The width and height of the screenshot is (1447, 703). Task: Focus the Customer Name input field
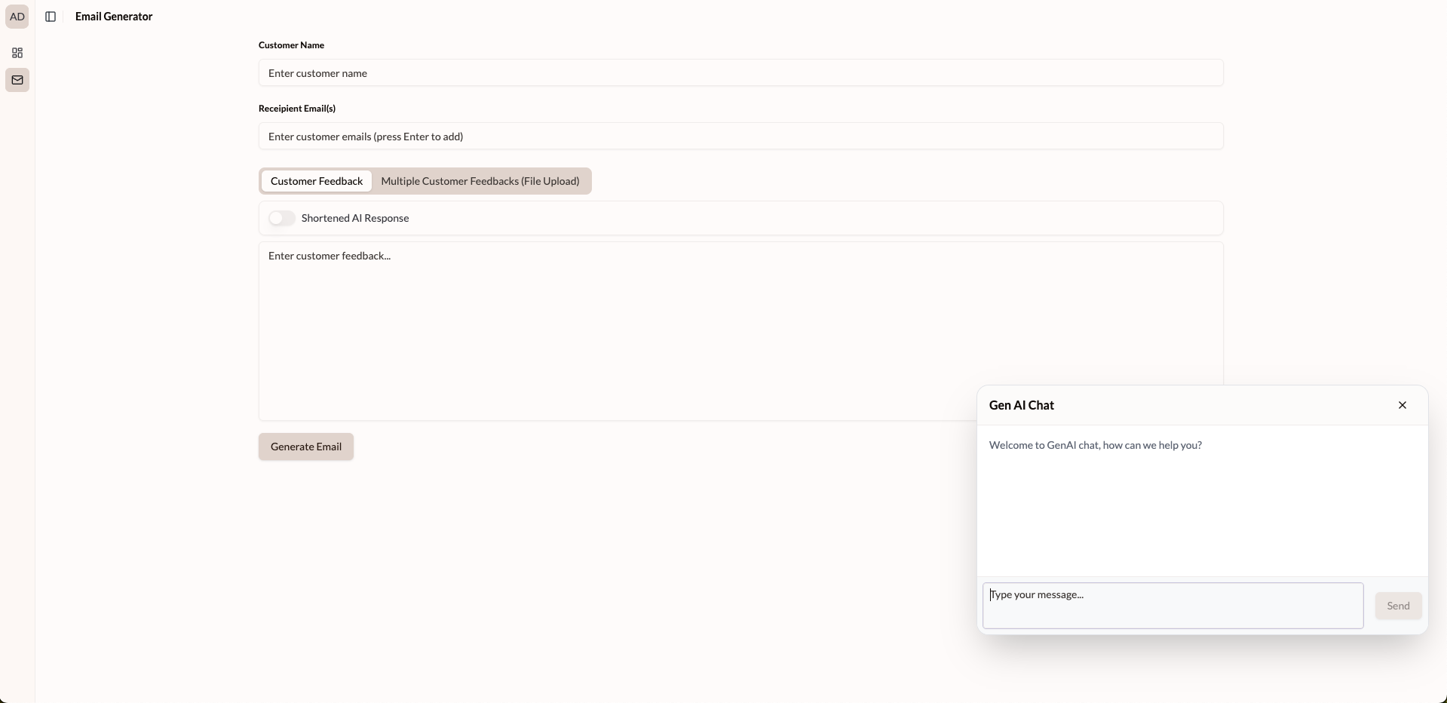[740, 73]
